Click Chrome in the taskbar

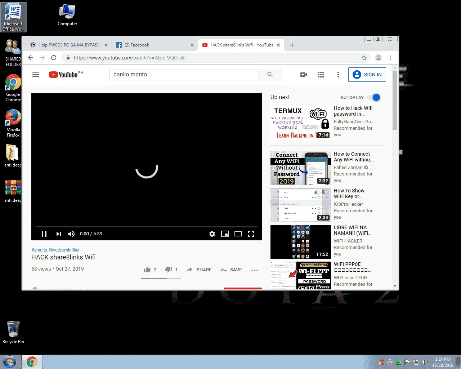(32, 362)
